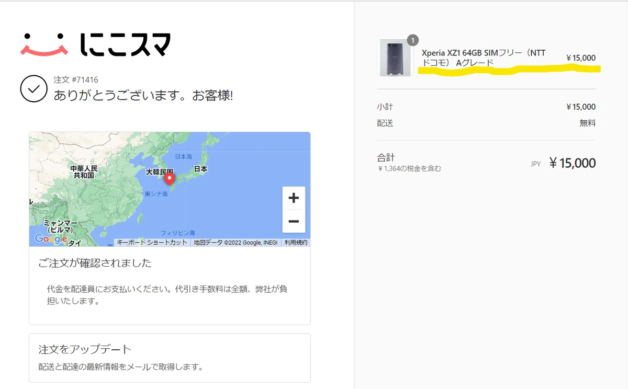Click the 東シナ海 label on the map
Screen dimensions: 628x389
tap(155, 194)
